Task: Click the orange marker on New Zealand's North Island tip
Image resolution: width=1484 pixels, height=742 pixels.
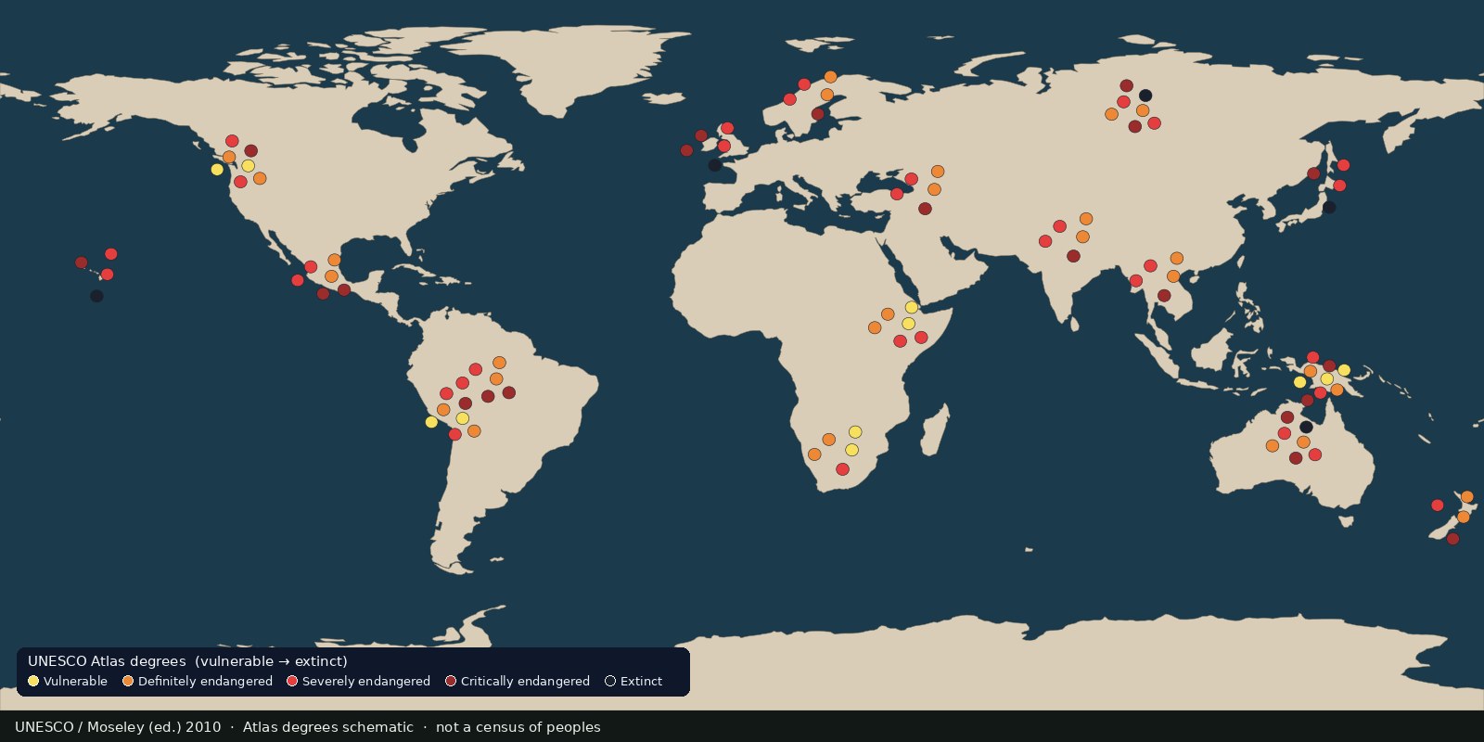Action: click(x=1467, y=497)
